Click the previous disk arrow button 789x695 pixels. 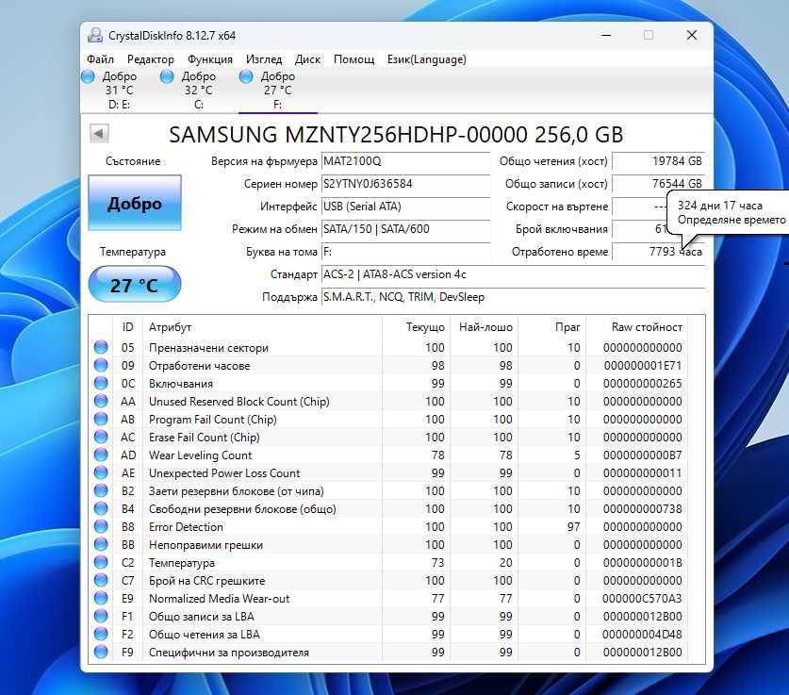[99, 134]
